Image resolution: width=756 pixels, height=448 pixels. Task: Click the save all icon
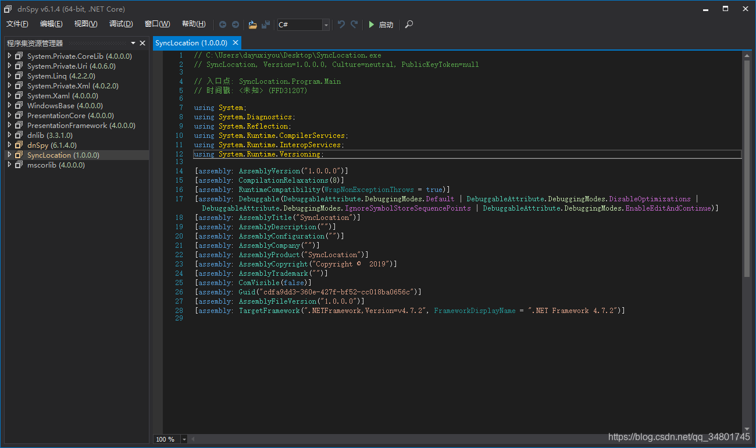coord(266,24)
